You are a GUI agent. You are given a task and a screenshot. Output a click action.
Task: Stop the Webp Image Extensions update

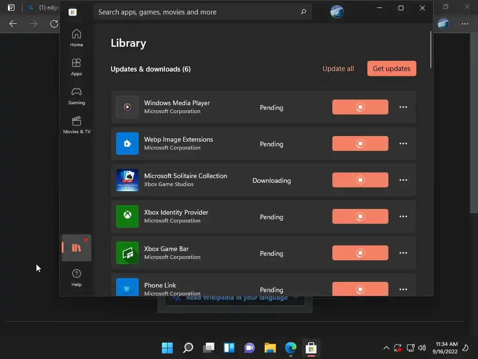tap(360, 144)
